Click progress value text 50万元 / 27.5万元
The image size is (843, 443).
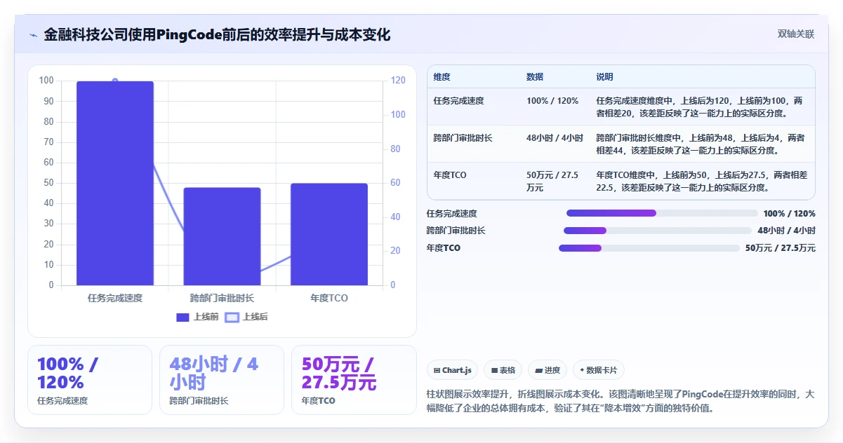pyautogui.click(x=781, y=248)
